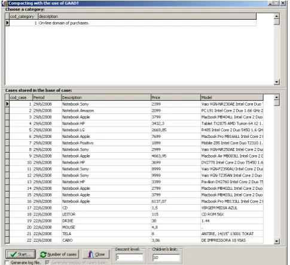Viewport: 290px width, 265px height.
Task: Click the Children's limit input field
Action: coord(166,257)
